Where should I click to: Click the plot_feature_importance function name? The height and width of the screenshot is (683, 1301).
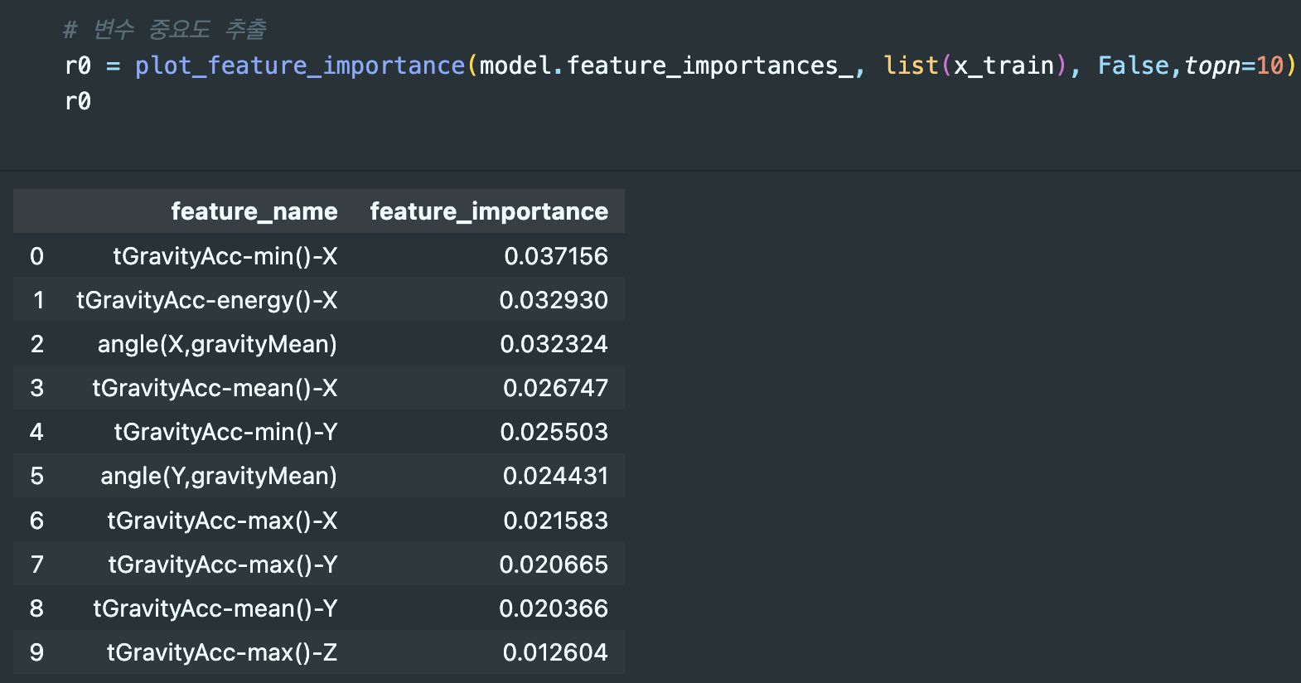coord(300,65)
